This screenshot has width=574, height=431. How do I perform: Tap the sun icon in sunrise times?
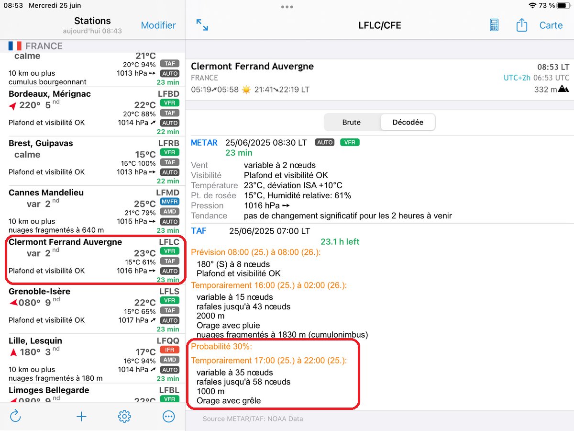(x=246, y=90)
